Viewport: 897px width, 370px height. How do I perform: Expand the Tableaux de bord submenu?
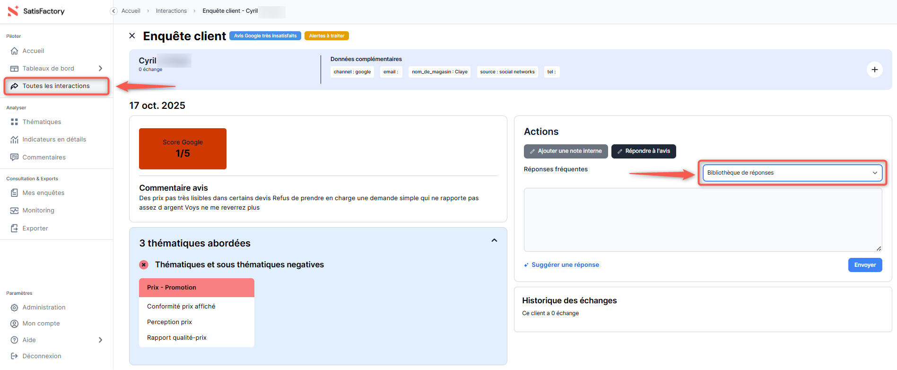click(x=100, y=69)
